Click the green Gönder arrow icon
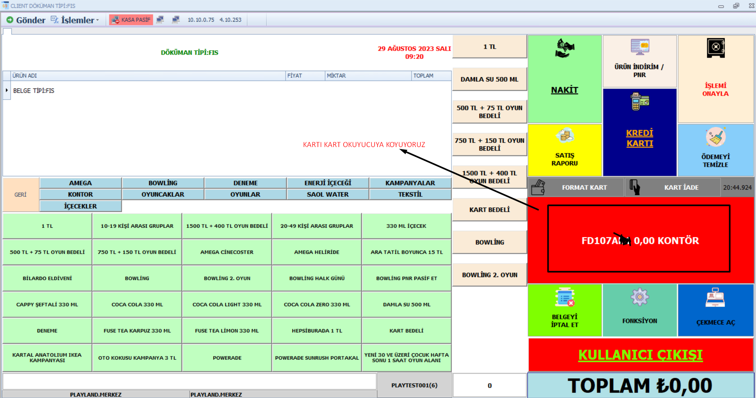Viewport: 756px width, 398px height. [x=10, y=20]
